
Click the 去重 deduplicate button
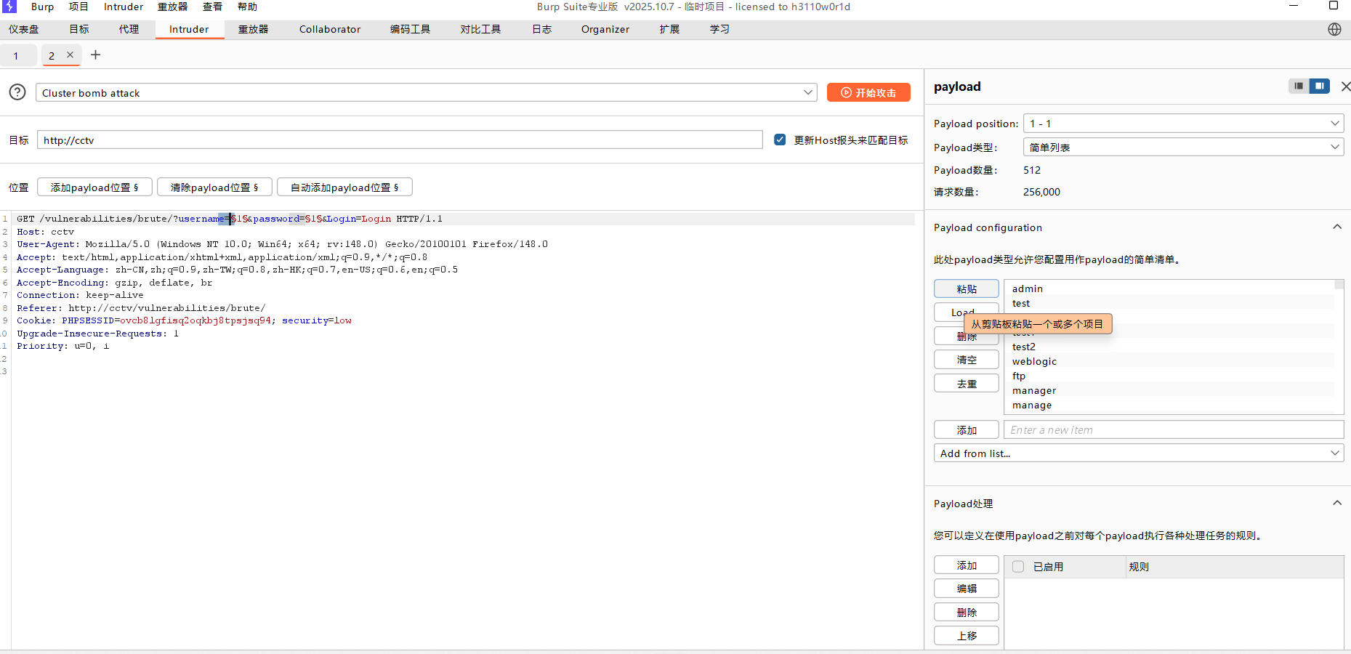coord(967,384)
